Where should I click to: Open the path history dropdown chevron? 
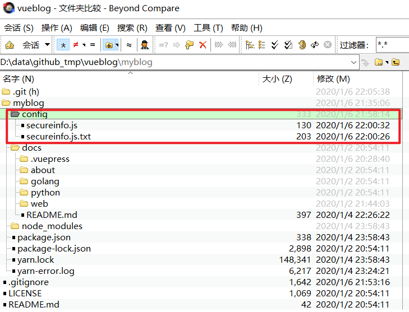(353, 63)
